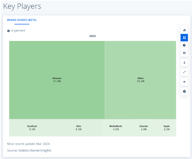Expand chart to fullscreen
Screen dimensions: 192x159
click(184, 72)
